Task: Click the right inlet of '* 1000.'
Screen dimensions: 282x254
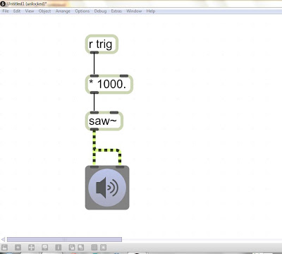Action: click(124, 76)
